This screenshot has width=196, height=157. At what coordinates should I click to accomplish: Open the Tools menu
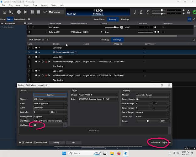[54, 5]
